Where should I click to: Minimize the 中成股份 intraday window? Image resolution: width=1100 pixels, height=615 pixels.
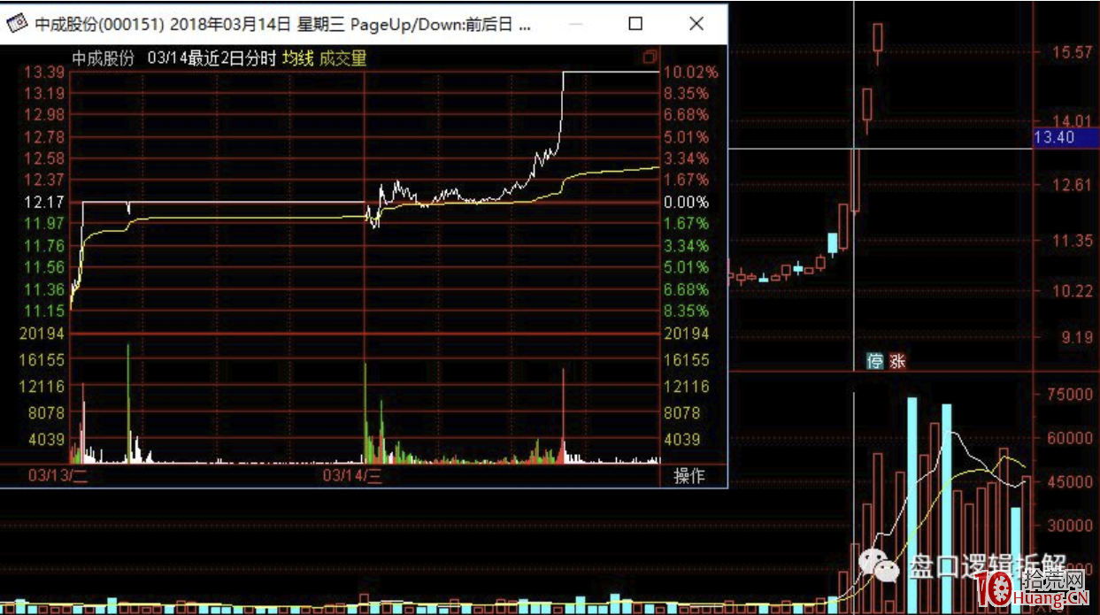(574, 24)
